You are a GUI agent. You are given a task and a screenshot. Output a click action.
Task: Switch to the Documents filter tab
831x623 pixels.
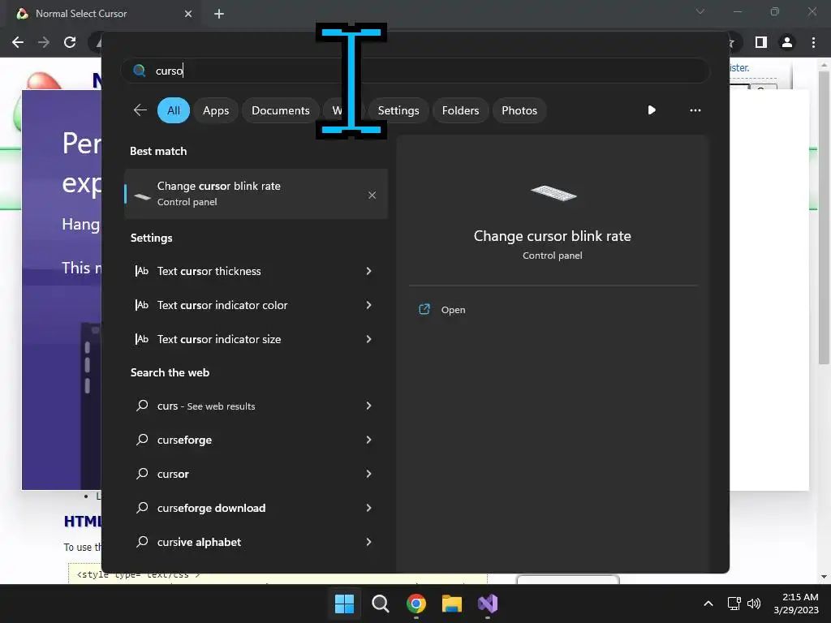point(280,110)
